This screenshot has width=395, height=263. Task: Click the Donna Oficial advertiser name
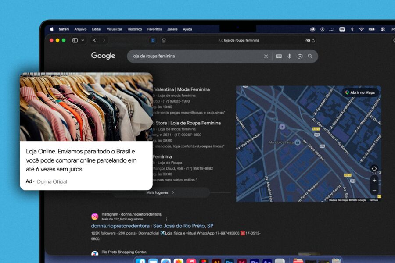[x=52, y=182]
